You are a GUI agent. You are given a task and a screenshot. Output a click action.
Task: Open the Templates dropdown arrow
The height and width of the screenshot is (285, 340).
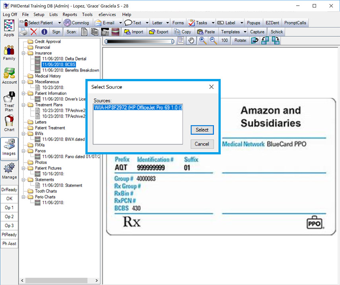(245, 32)
